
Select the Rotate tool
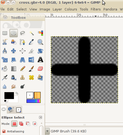(x=40, y=51)
